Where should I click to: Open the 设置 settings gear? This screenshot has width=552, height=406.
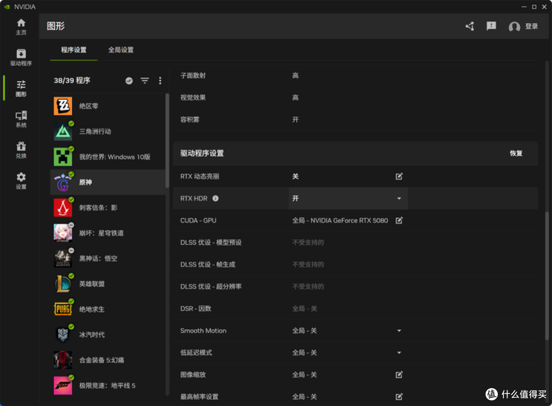pyautogui.click(x=21, y=181)
